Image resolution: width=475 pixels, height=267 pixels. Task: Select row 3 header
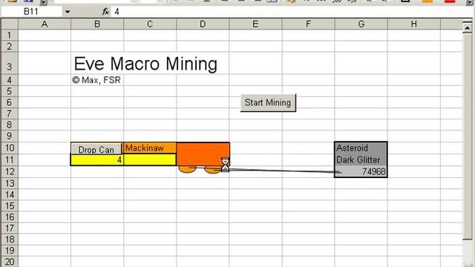click(10, 63)
